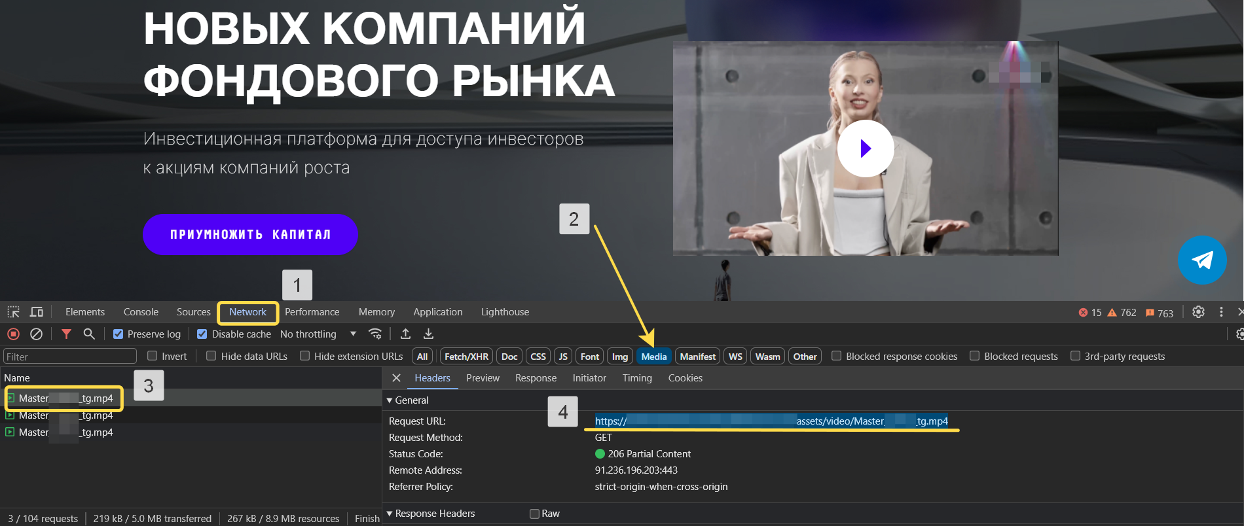The width and height of the screenshot is (1244, 526).
Task: Click the Request URL link ending tg.mp4
Action: coord(771,421)
